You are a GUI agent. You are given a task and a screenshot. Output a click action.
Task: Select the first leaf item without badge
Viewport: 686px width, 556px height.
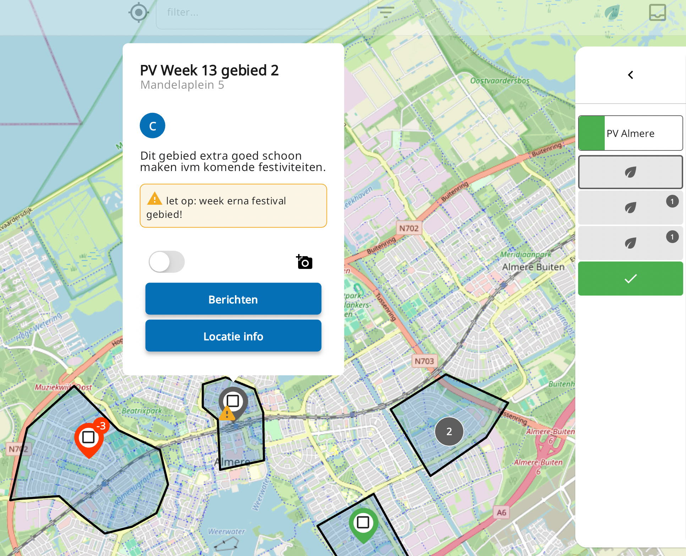(630, 172)
